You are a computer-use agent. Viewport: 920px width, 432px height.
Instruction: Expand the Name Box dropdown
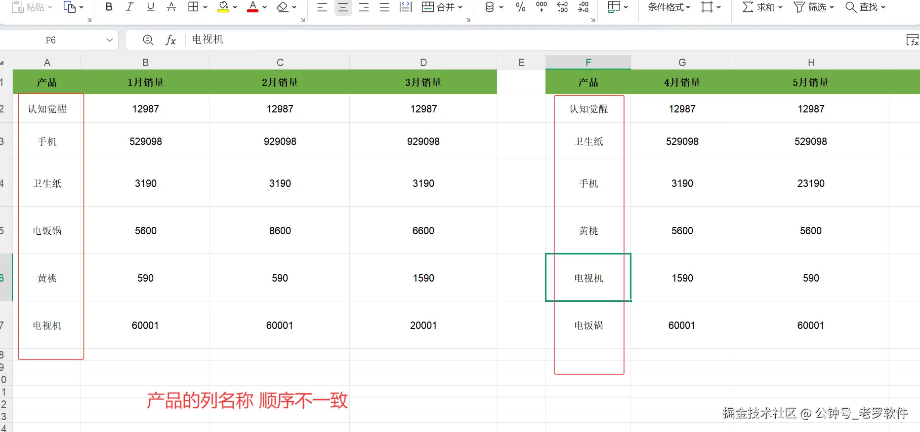click(x=110, y=40)
